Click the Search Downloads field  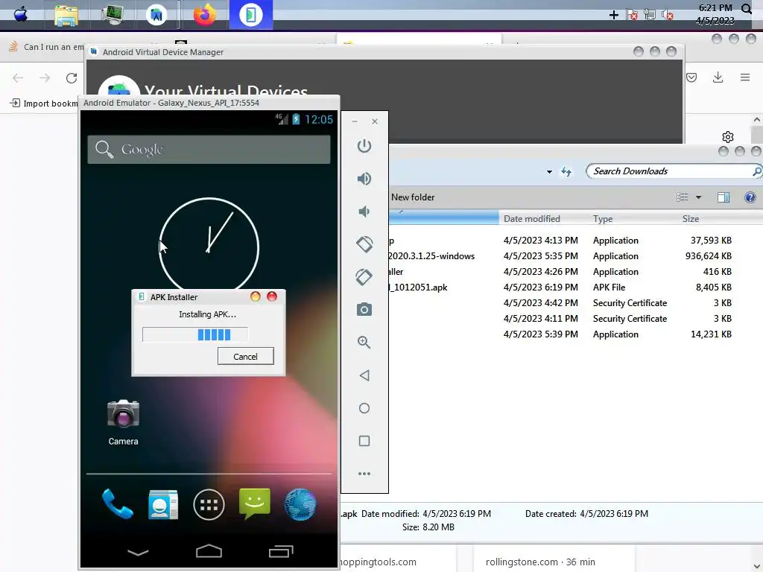671,171
